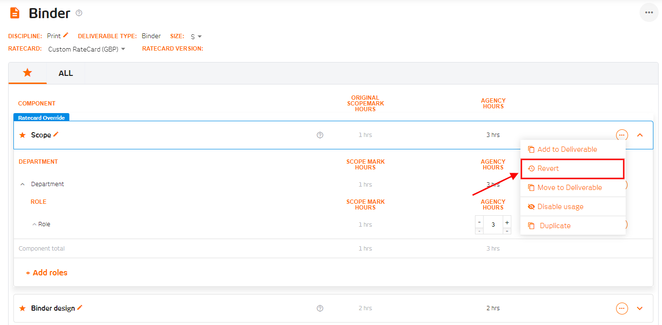This screenshot has width=662, height=325.
Task: Click the Department name text
Action: click(x=47, y=184)
